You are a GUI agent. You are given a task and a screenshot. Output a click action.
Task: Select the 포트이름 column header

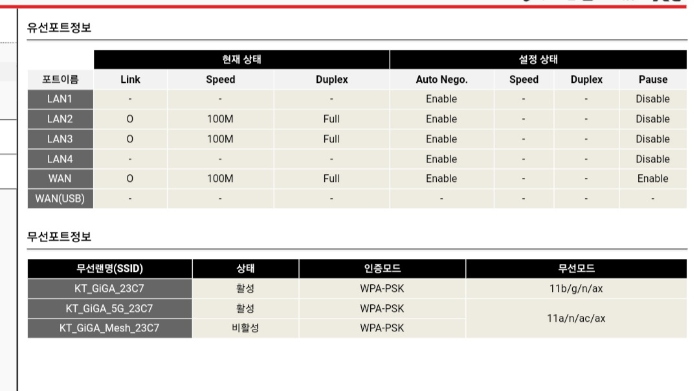[60, 80]
